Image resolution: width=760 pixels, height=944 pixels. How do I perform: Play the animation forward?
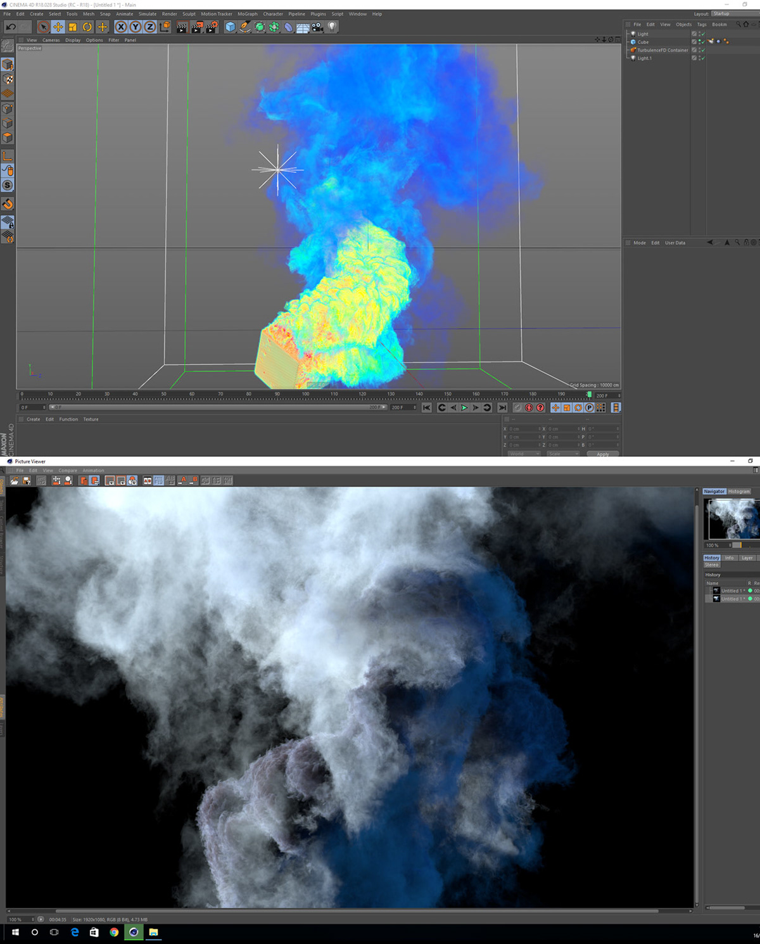464,407
